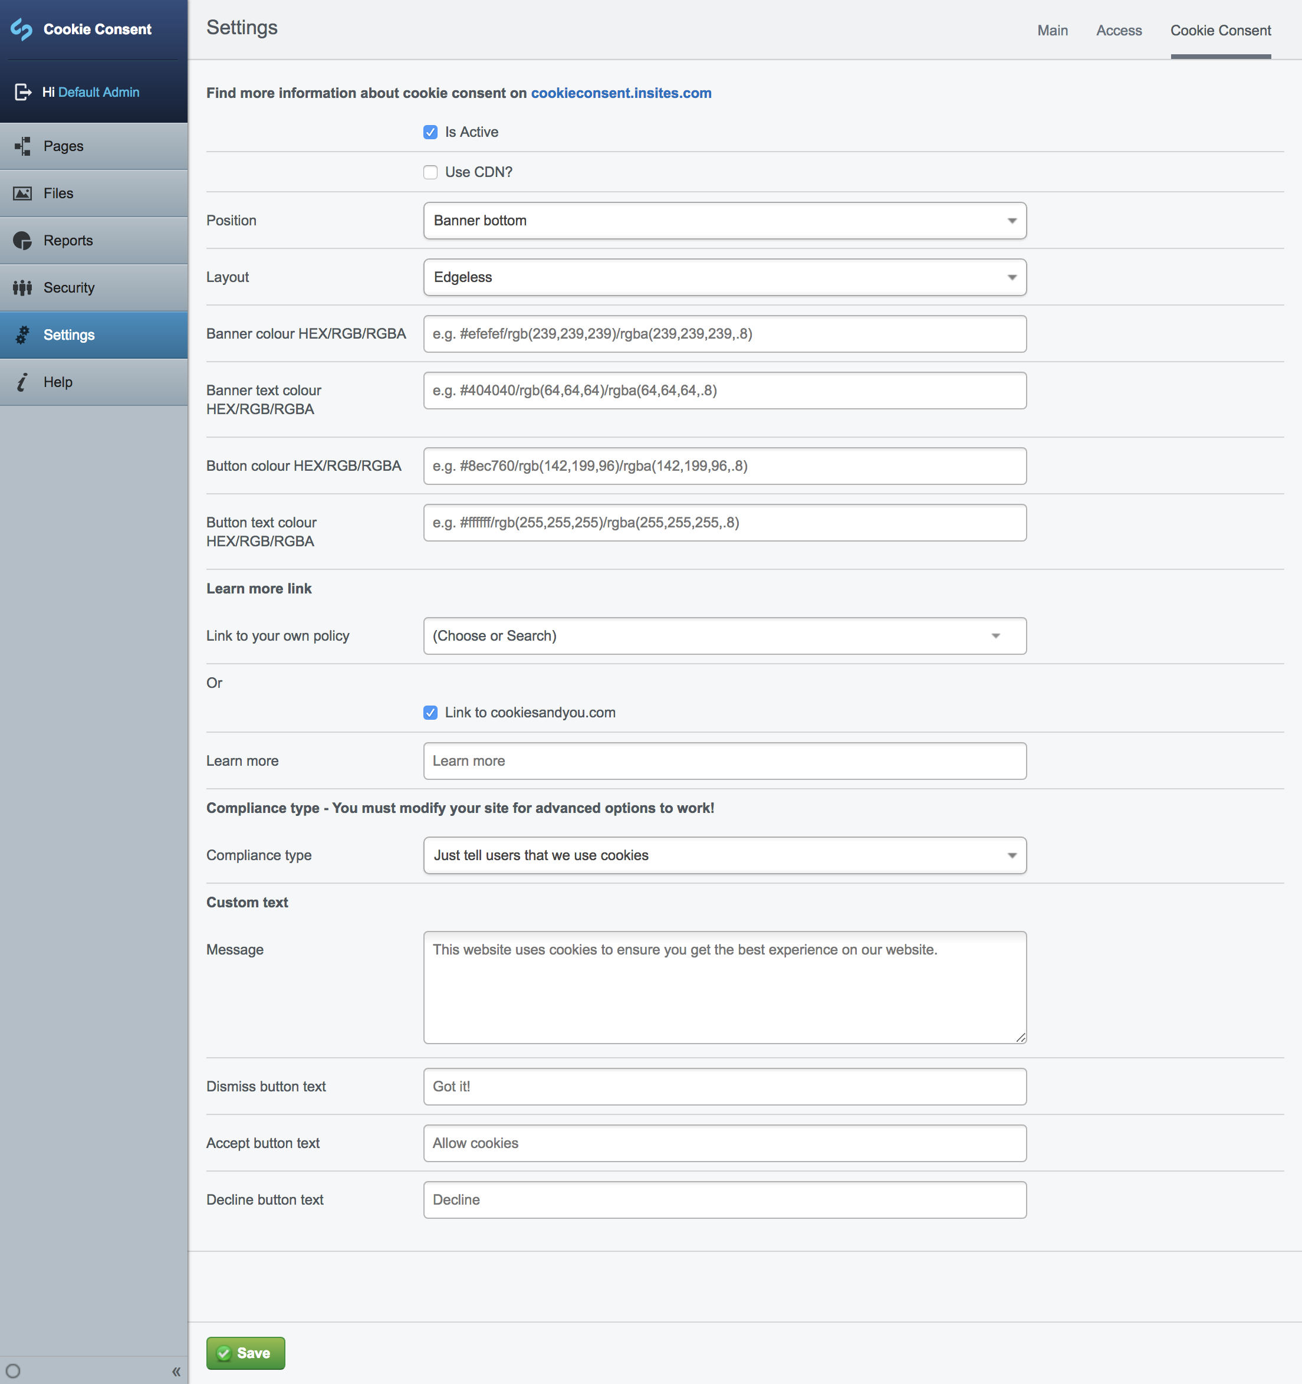
Task: Open Link to your own policy selector
Action: 724,635
